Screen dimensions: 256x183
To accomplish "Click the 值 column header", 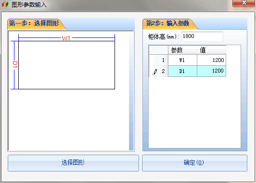I will [x=211, y=49].
